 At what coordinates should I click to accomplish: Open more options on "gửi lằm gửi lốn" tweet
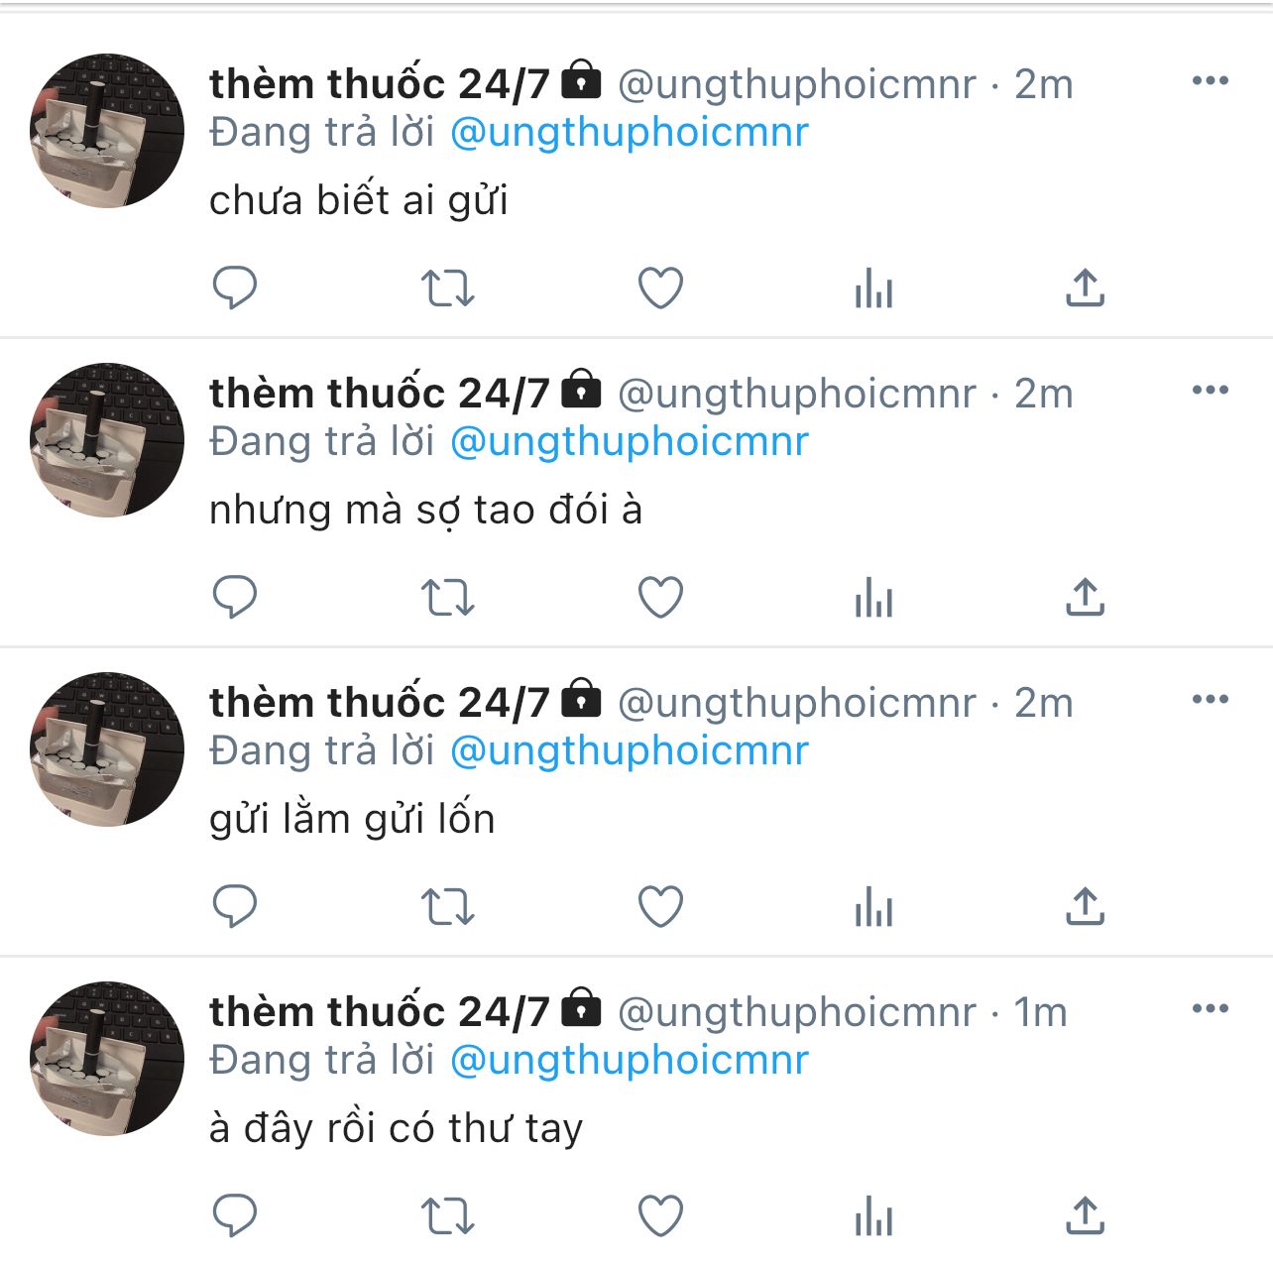1210,700
